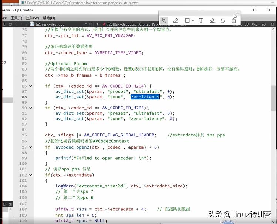Click LogWarn on line 104
Image resolution: width=277 pixels, height=224 pixels.
pos(64,186)
